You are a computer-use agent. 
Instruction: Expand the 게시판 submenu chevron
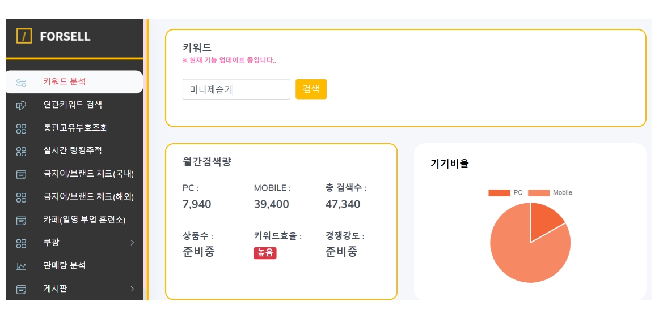click(x=132, y=289)
